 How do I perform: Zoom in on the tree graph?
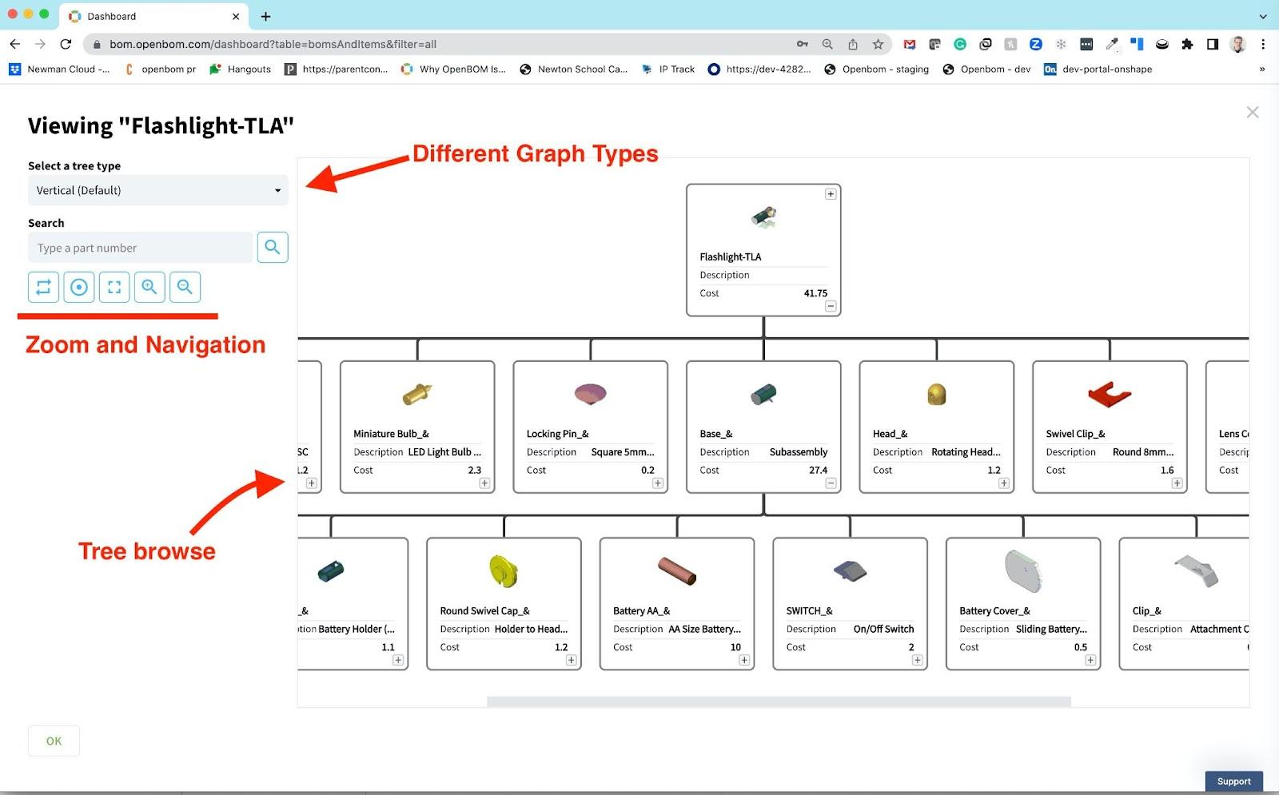point(149,287)
